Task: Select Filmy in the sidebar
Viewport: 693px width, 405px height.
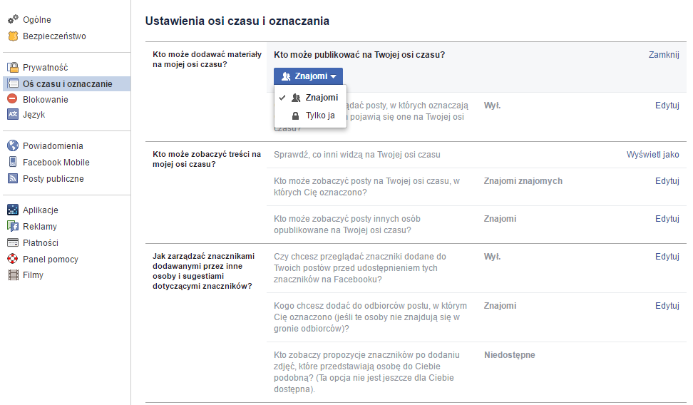Action: click(x=33, y=275)
